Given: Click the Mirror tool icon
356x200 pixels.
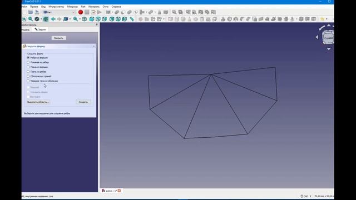Looking at the screenshot, I should pos(236,19).
